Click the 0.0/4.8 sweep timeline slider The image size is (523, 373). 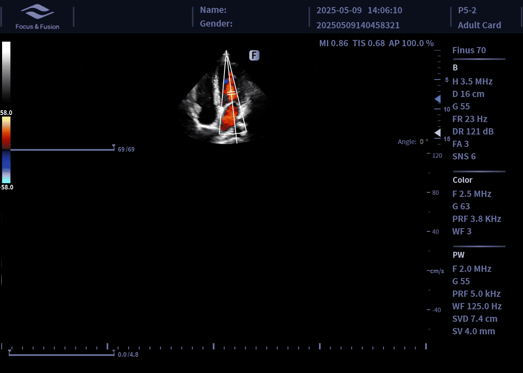62,354
